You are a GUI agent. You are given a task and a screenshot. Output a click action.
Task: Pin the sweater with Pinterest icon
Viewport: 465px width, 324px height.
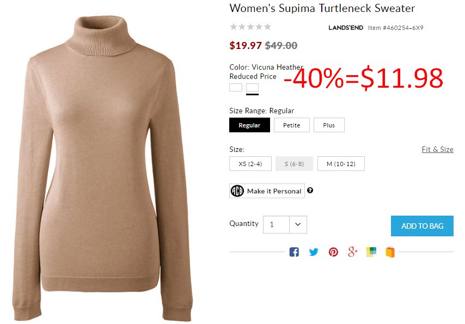[333, 252]
